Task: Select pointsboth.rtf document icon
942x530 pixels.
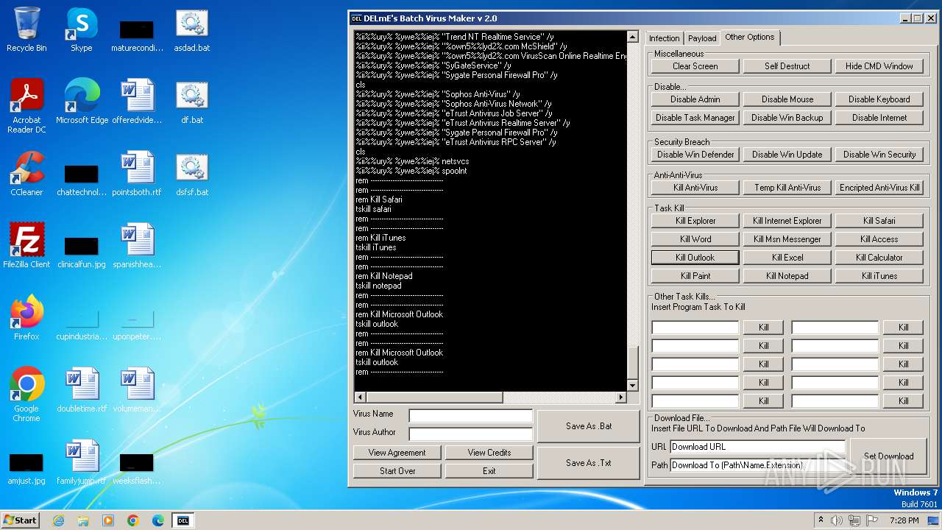Action: coord(137,173)
